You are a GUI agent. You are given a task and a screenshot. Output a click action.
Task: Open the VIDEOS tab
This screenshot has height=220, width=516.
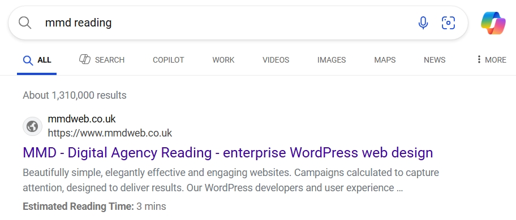coord(276,60)
